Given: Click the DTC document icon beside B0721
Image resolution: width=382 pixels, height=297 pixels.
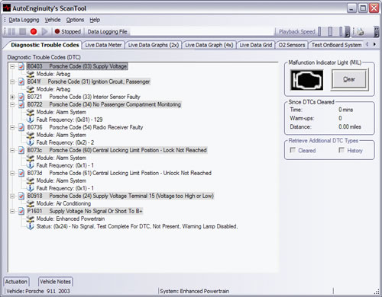Looking at the screenshot, I should coord(21,97).
